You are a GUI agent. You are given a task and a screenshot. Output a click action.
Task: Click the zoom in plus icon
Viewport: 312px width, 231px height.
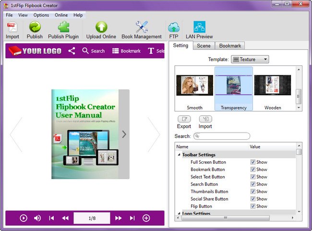point(146,218)
